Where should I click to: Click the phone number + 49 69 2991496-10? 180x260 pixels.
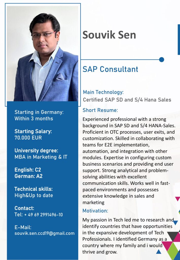(x=43, y=215)
